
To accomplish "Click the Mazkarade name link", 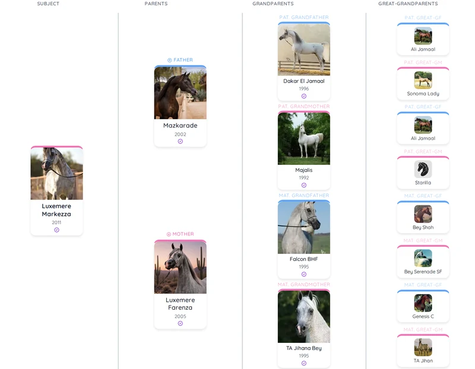I will click(x=180, y=125).
